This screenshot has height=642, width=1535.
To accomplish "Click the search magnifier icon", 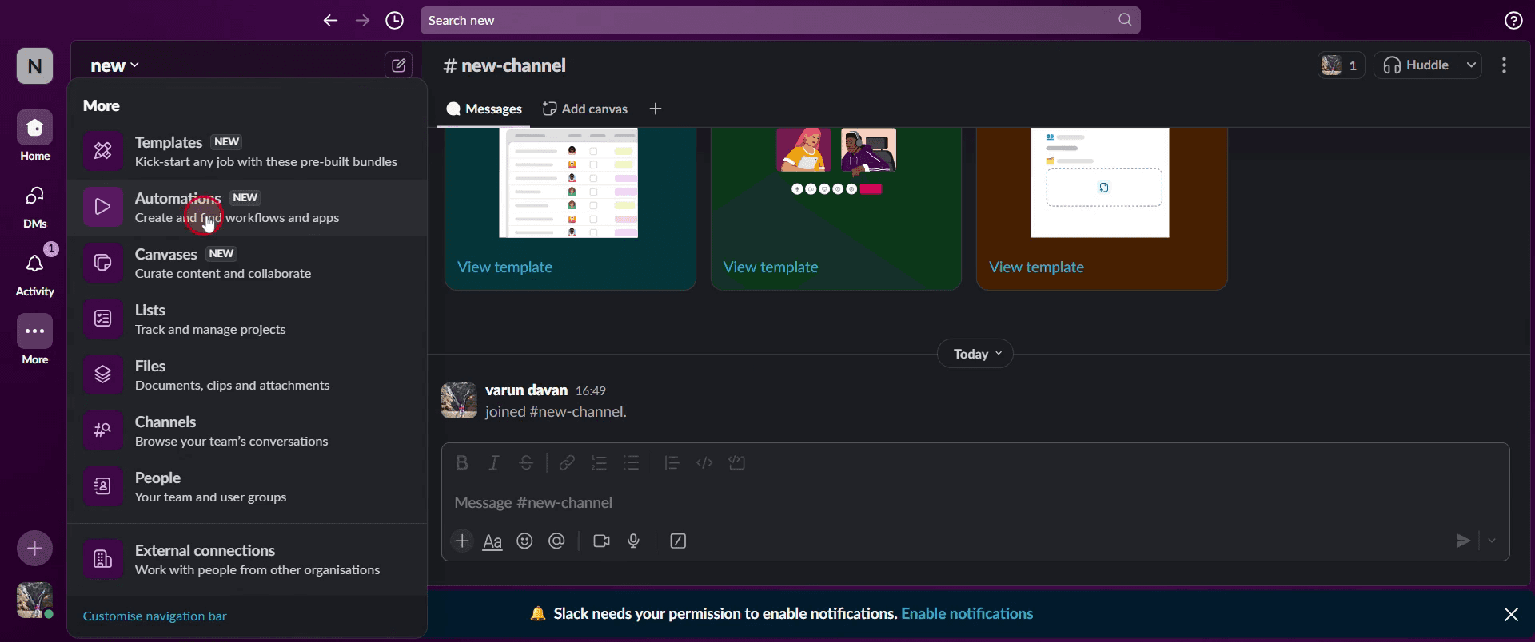I will 1125,20.
